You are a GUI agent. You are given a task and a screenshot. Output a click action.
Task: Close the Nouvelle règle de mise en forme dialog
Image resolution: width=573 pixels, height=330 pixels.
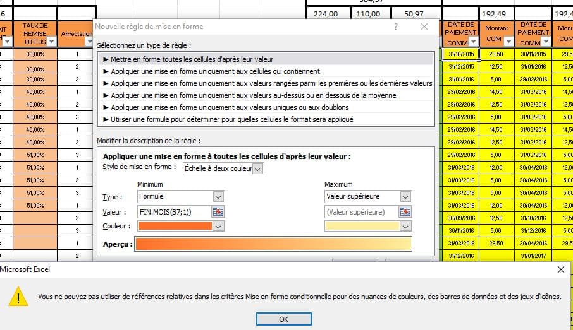coord(424,27)
